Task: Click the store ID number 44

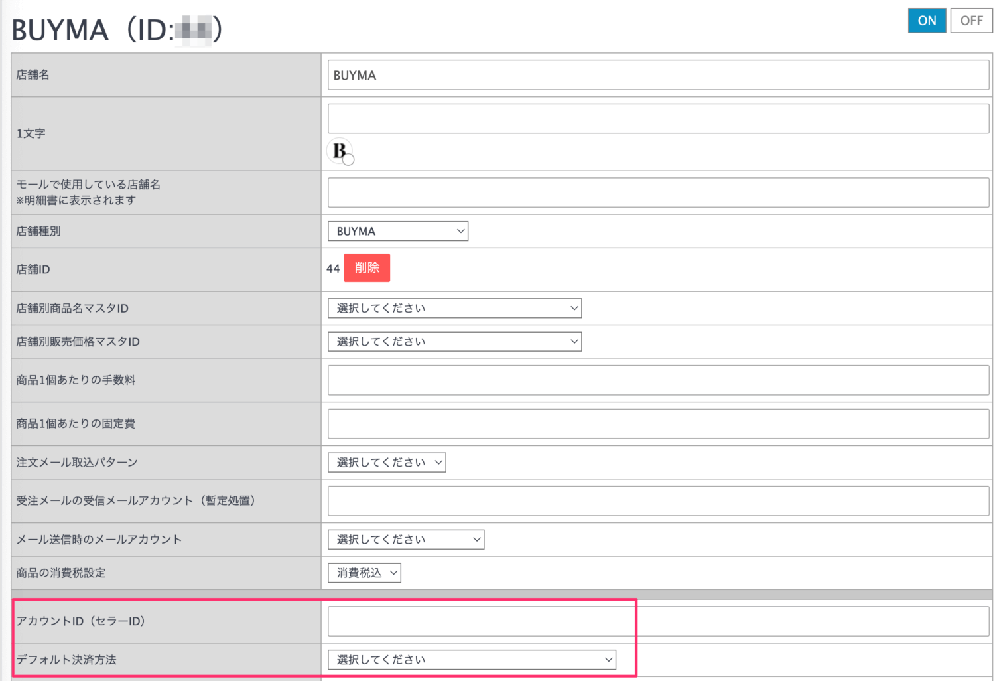Action: click(x=333, y=269)
